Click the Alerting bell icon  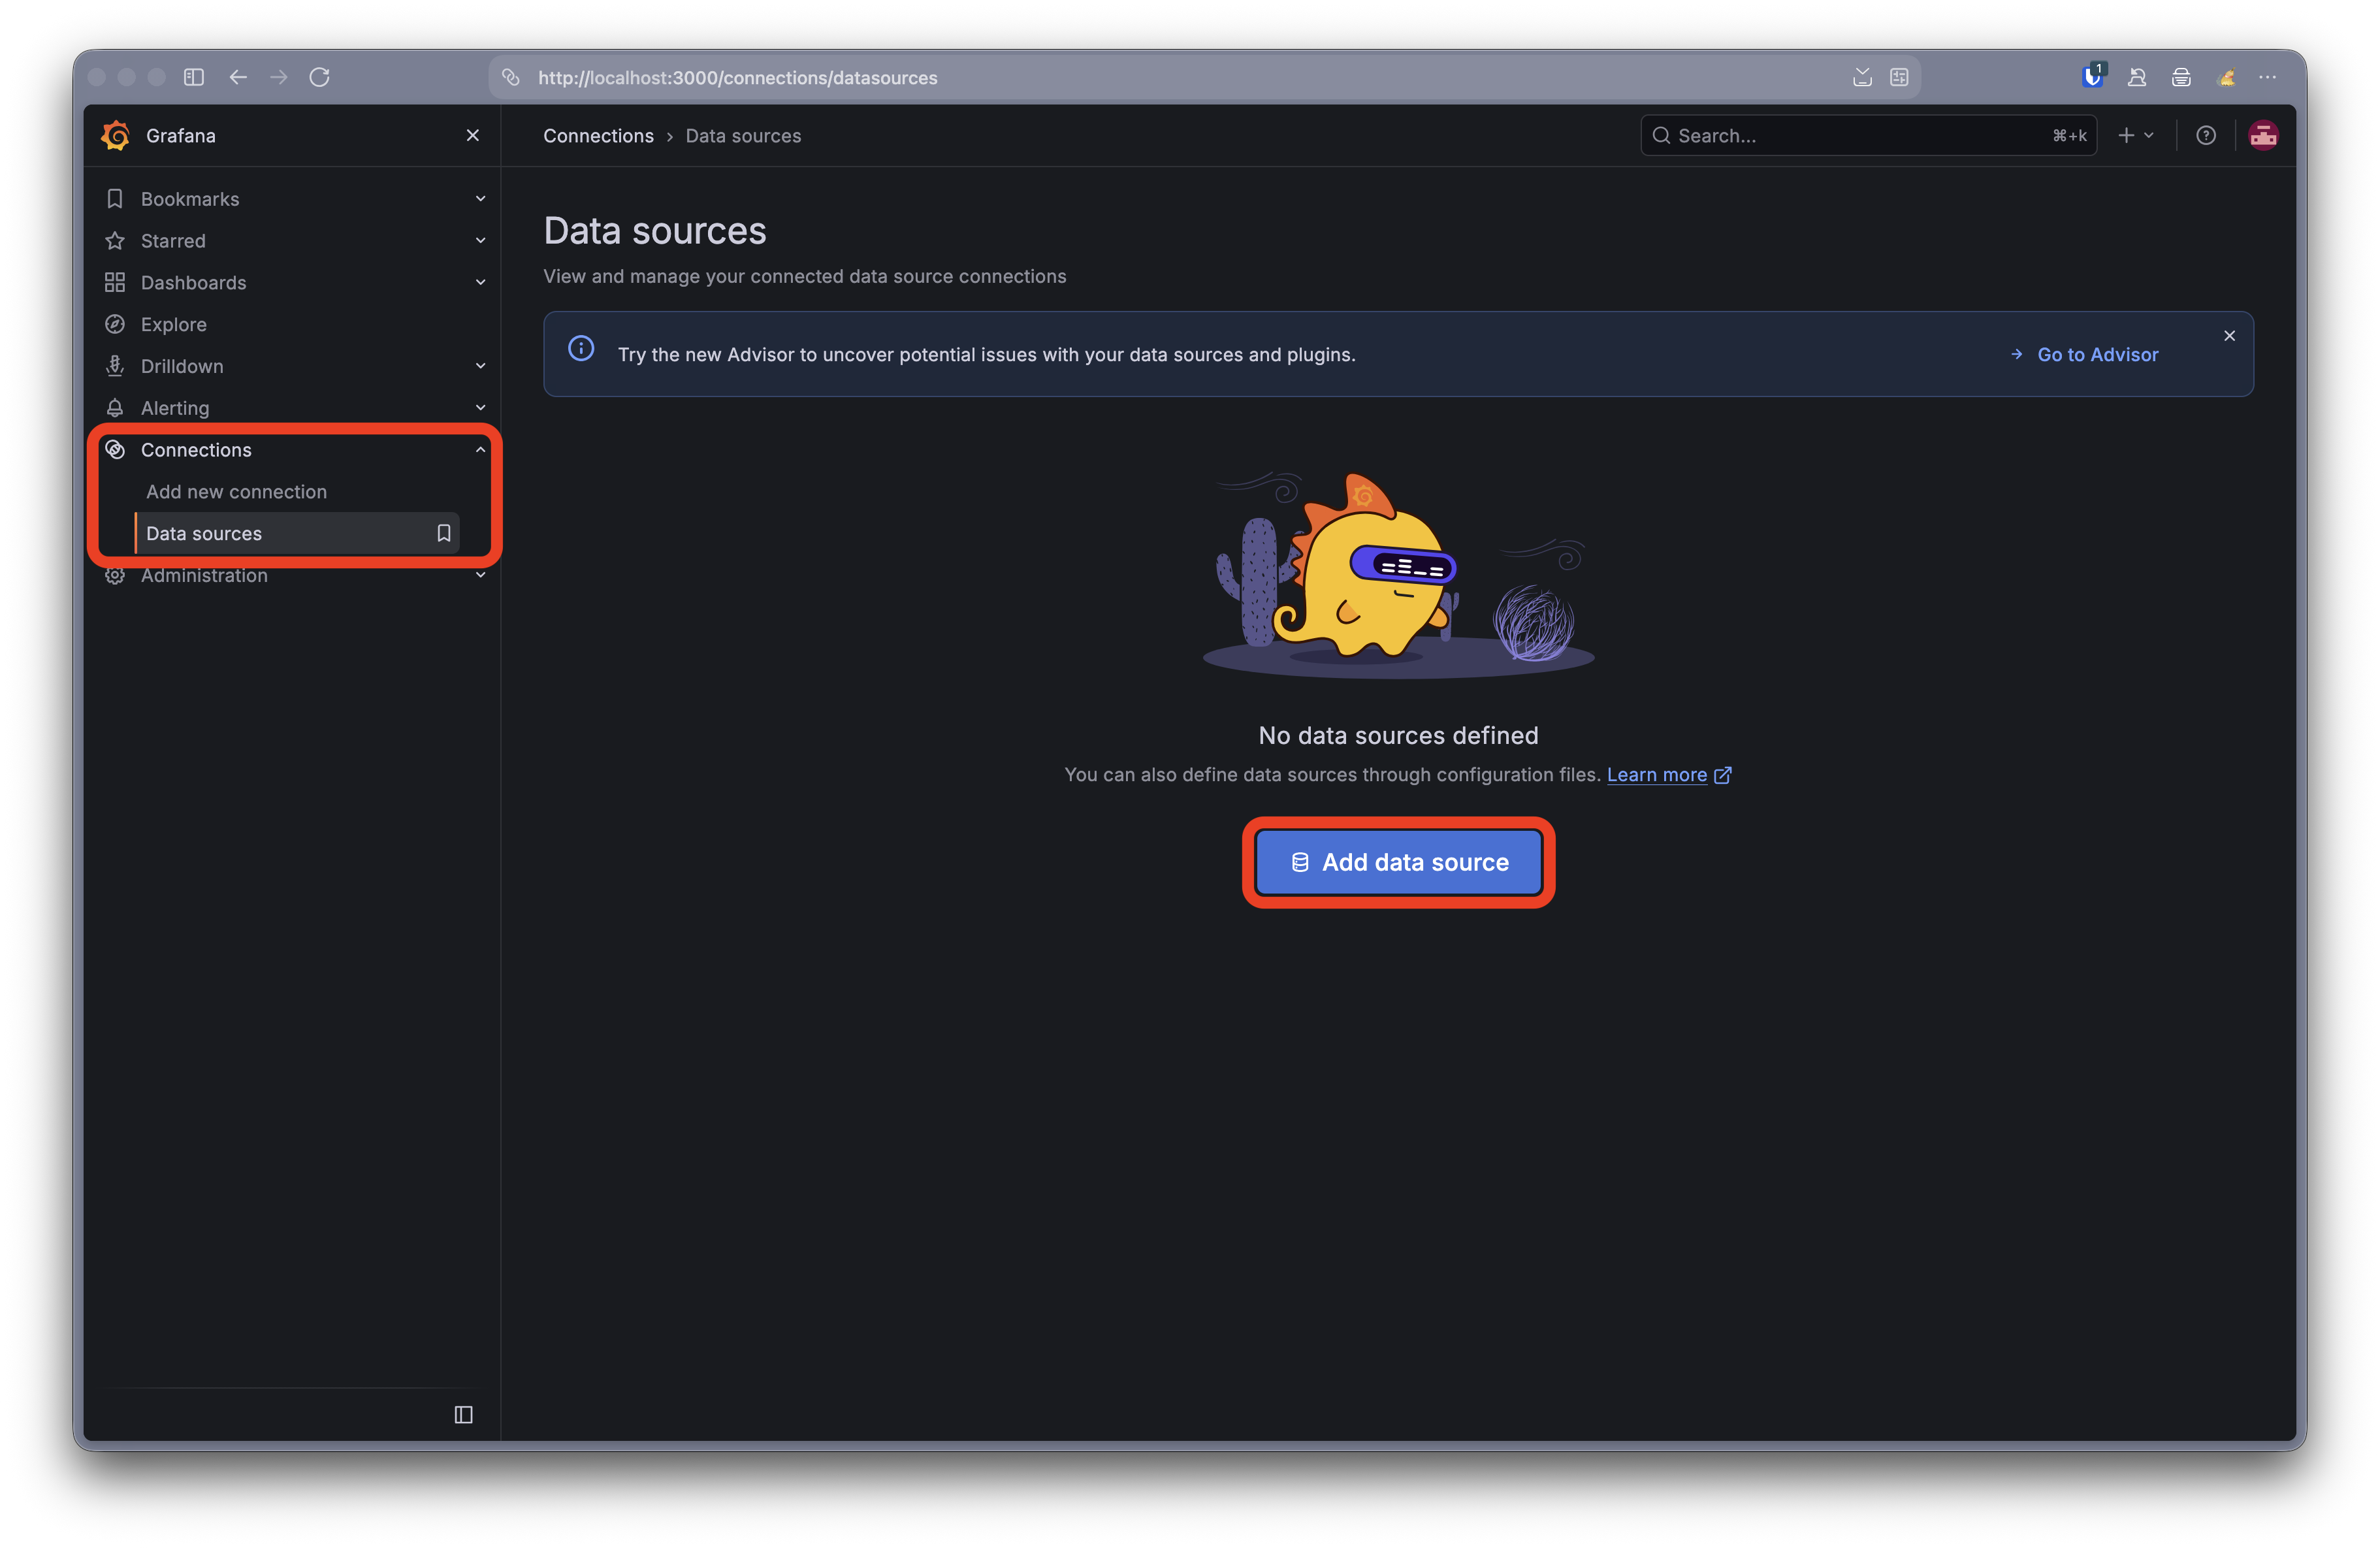coord(115,408)
